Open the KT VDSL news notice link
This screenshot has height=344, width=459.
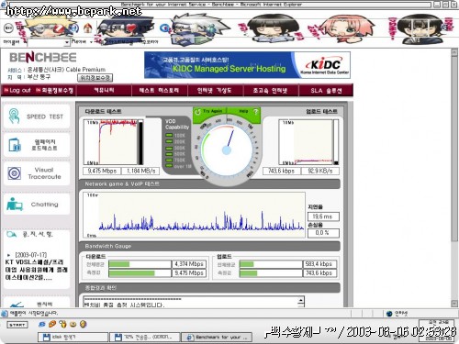(x=36, y=270)
